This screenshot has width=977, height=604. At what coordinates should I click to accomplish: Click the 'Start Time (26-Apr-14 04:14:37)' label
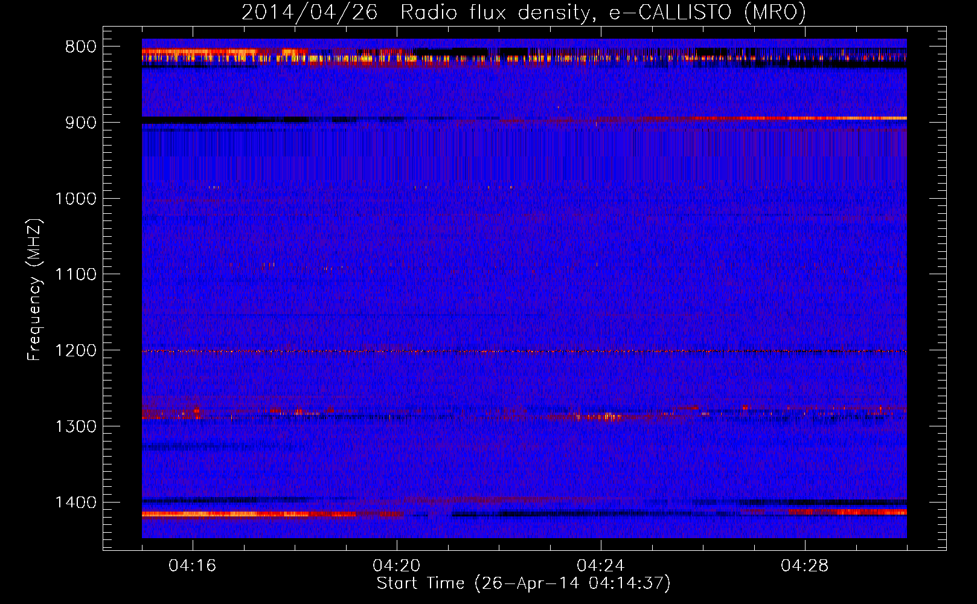coord(524,583)
